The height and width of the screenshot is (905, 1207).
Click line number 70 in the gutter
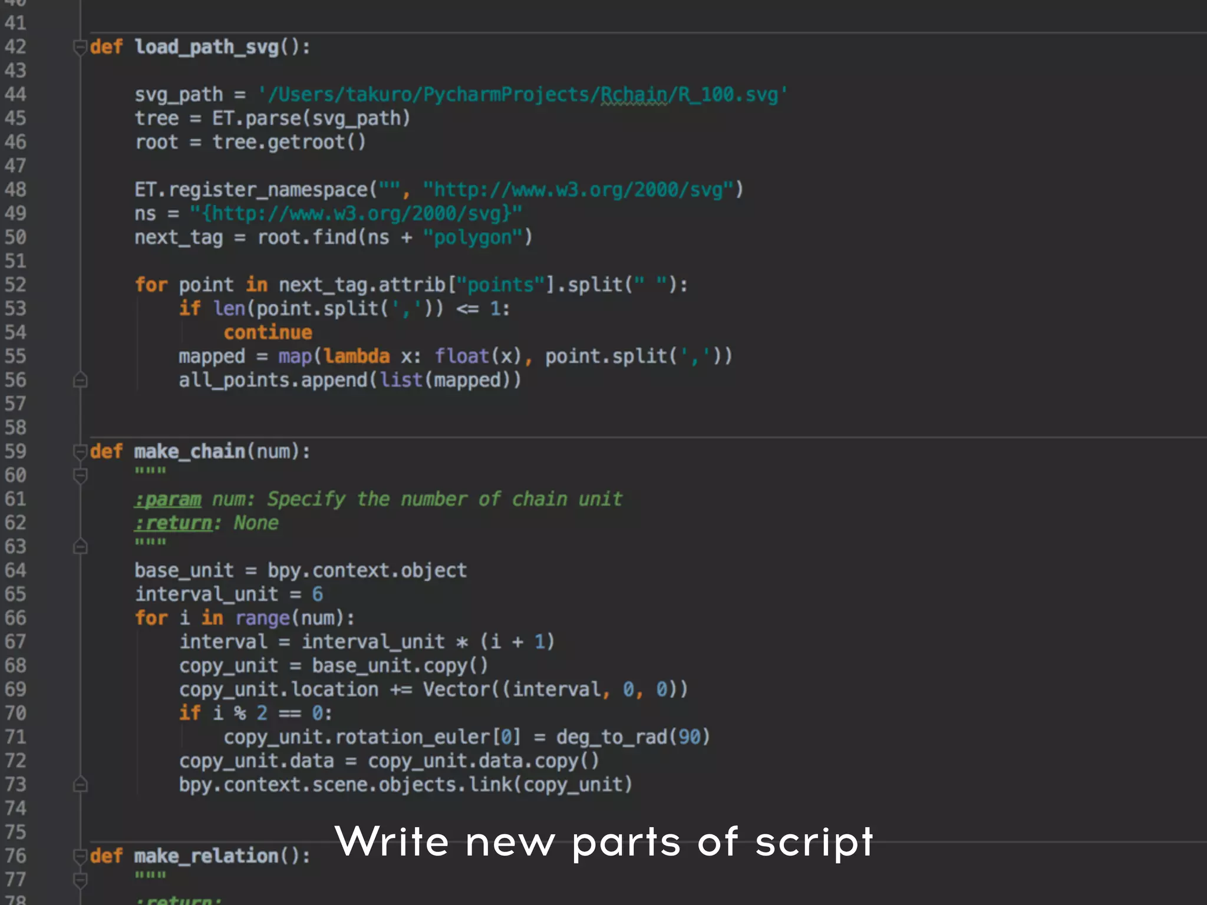pos(15,713)
